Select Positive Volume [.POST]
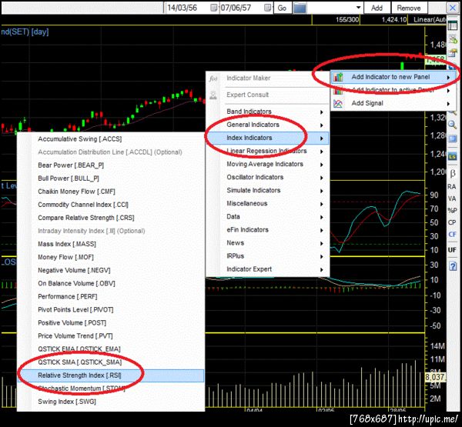 (x=111, y=323)
